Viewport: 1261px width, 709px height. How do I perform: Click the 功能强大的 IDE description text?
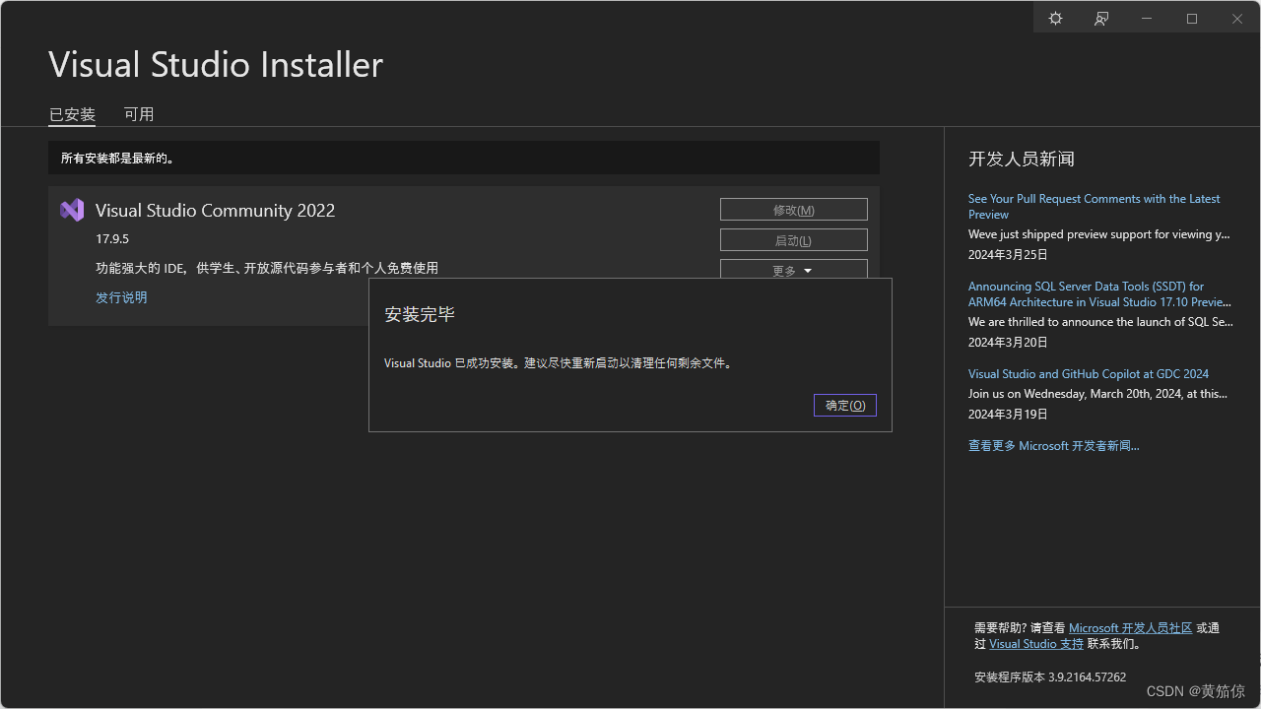(x=267, y=268)
